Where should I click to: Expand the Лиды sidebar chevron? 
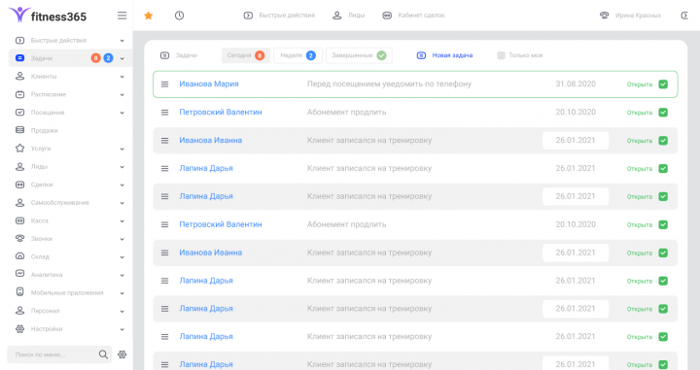122,167
